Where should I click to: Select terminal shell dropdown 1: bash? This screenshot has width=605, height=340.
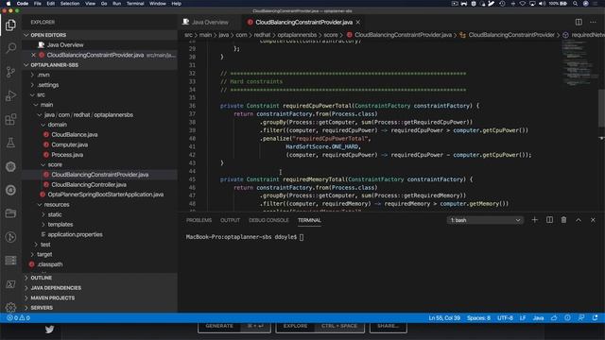pyautogui.click(x=485, y=220)
